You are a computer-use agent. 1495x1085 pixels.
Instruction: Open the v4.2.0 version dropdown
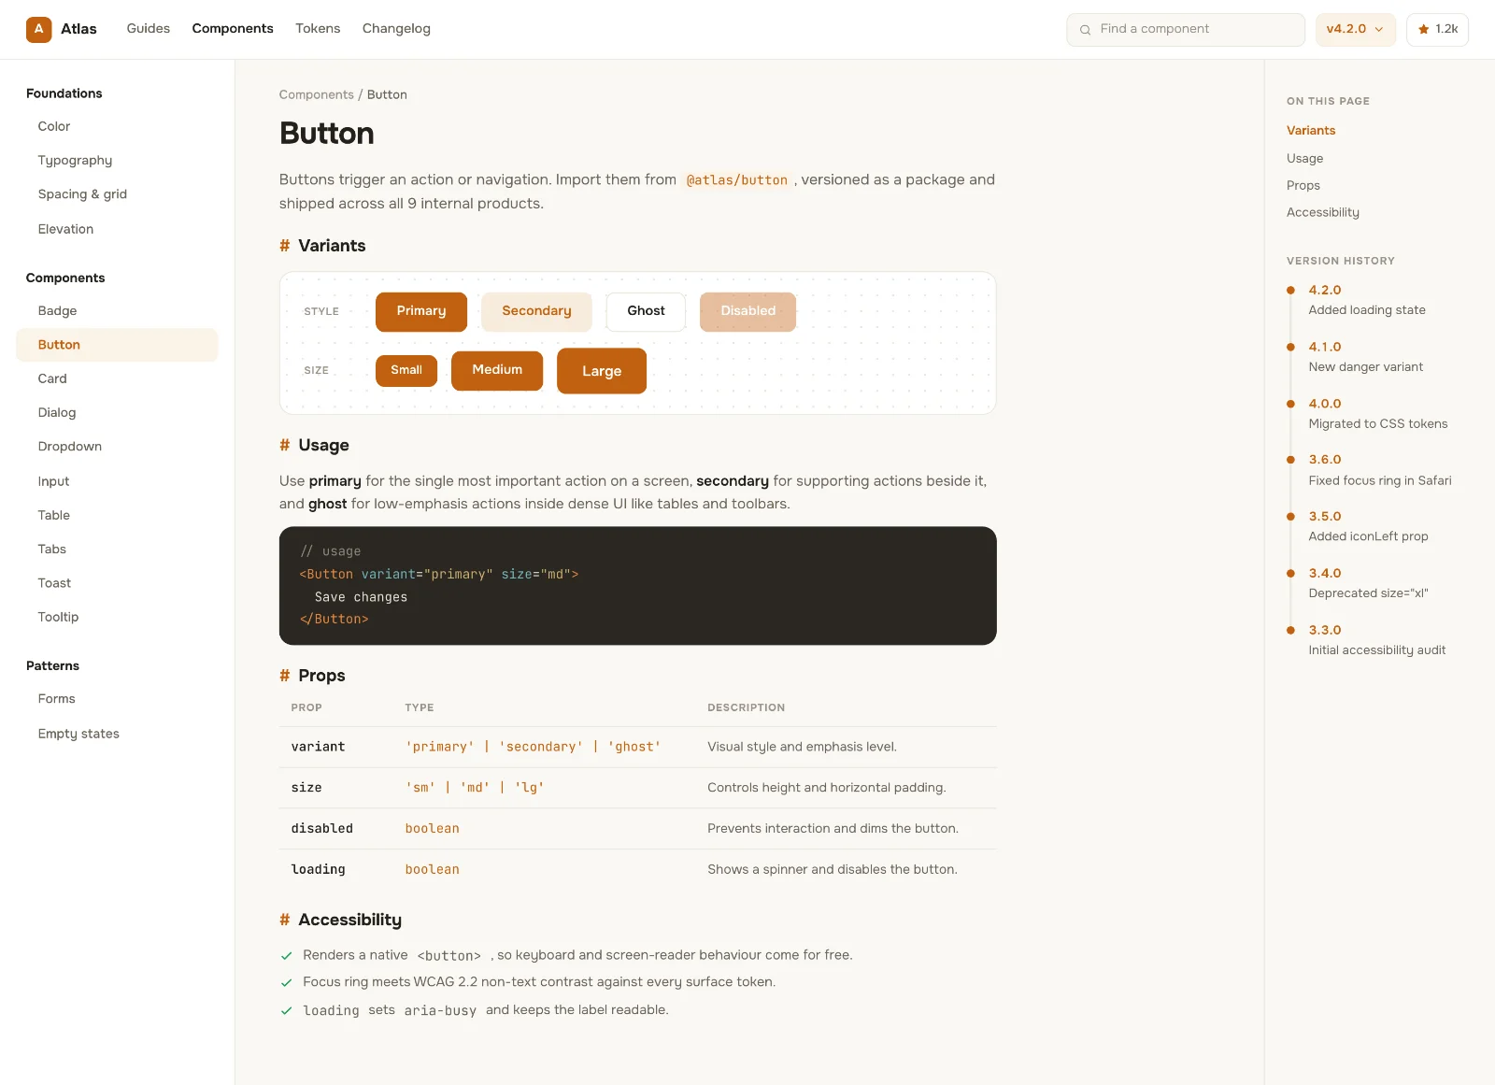click(x=1355, y=30)
